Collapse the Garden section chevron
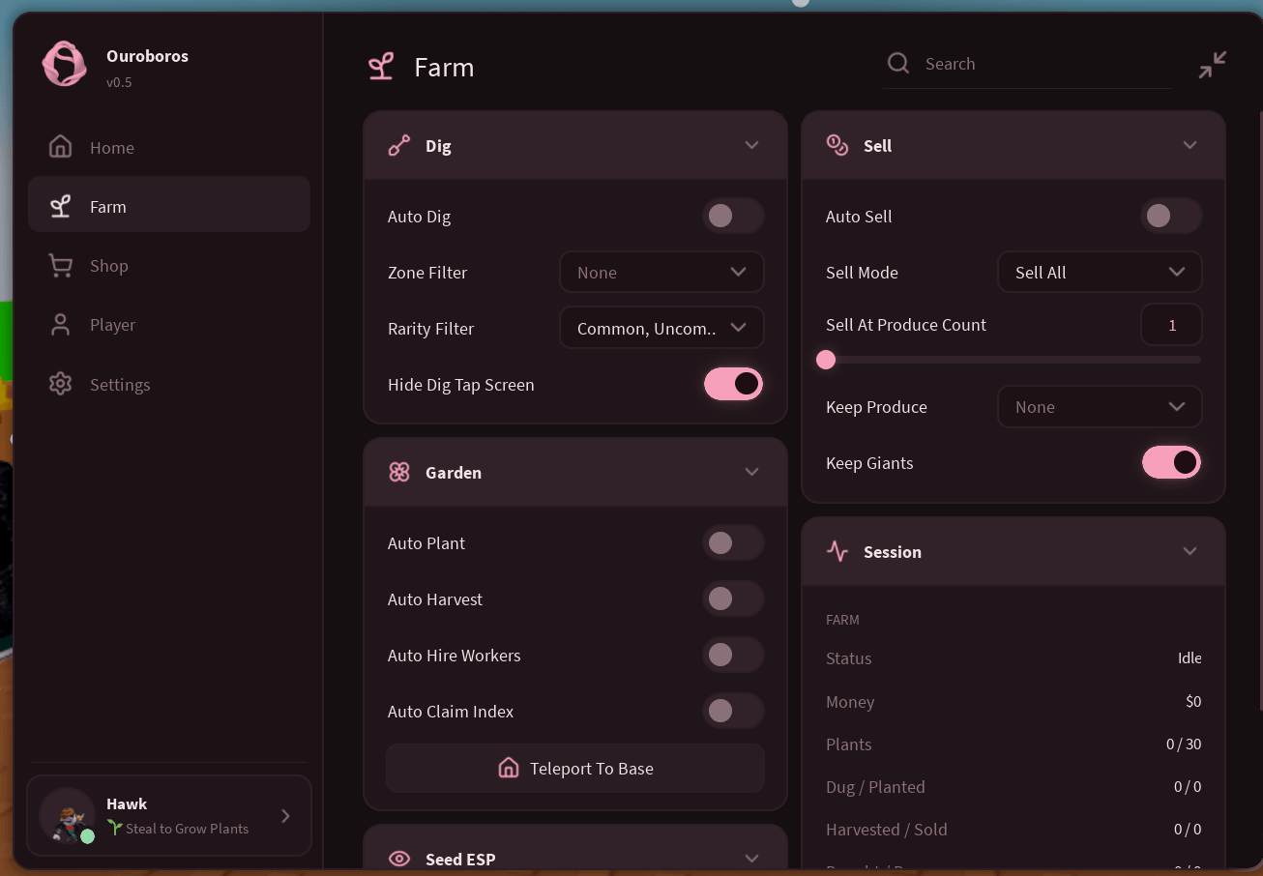 tap(751, 472)
